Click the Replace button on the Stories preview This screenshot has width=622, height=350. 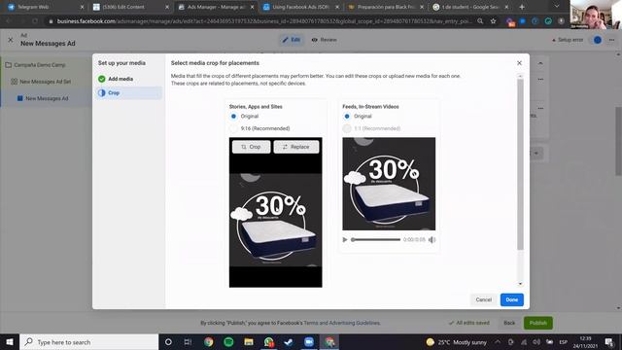295,147
